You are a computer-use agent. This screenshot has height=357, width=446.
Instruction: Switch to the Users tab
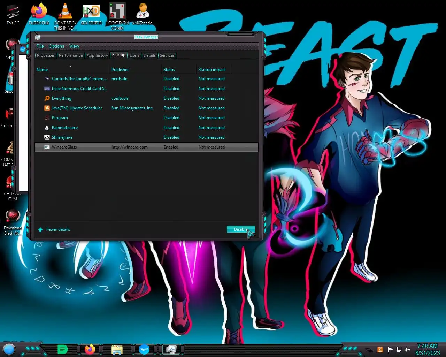tap(134, 55)
